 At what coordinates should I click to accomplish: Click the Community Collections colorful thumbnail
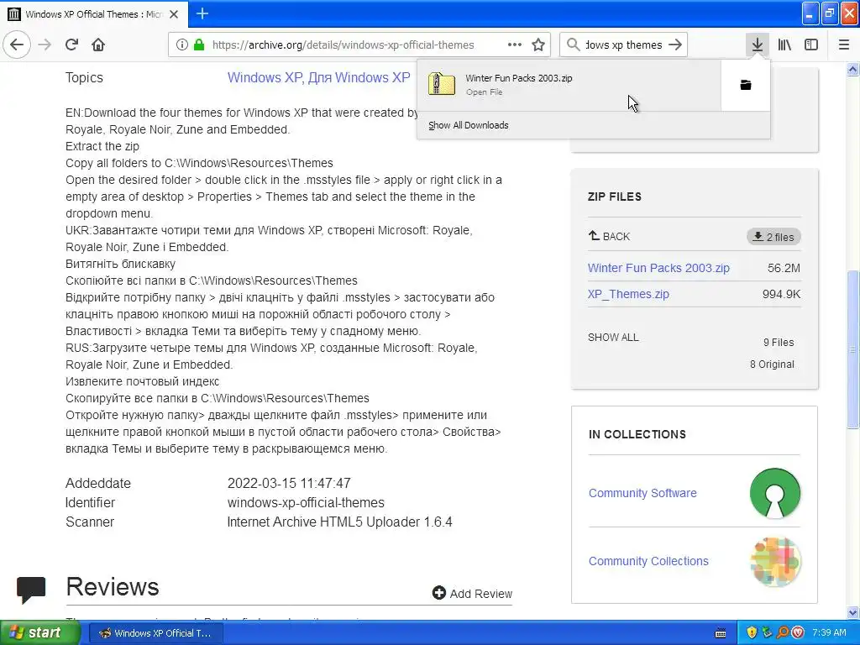coord(775,561)
